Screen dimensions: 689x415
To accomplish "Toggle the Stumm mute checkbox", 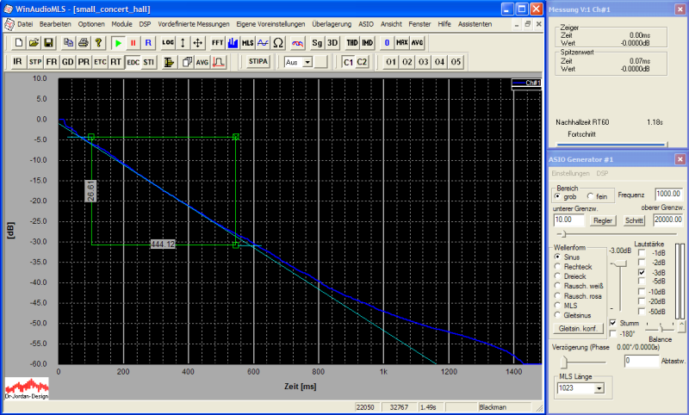I will click(x=612, y=323).
